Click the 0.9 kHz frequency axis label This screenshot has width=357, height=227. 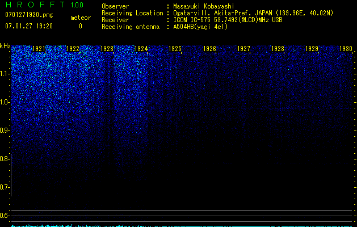tap(5, 131)
